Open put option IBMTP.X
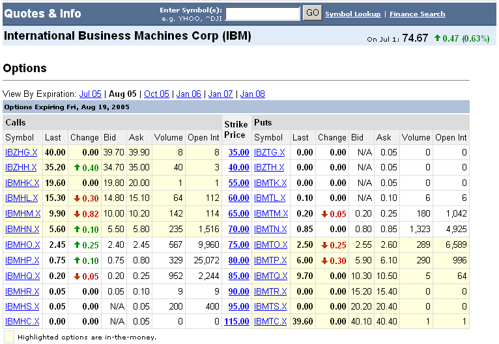 (270, 260)
